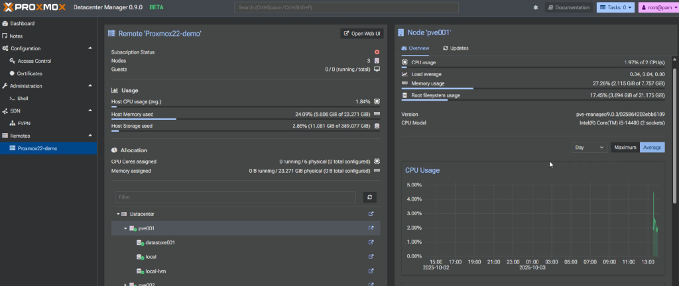
Task: Click the datastore031 storage icon
Action: (x=139, y=243)
